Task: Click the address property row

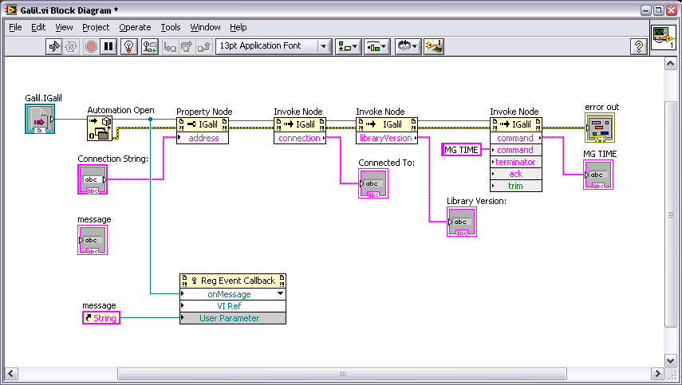Action: pyautogui.click(x=203, y=138)
